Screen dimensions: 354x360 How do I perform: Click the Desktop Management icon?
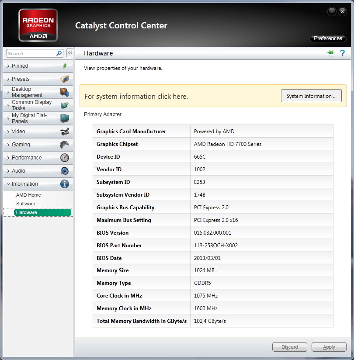click(65, 92)
